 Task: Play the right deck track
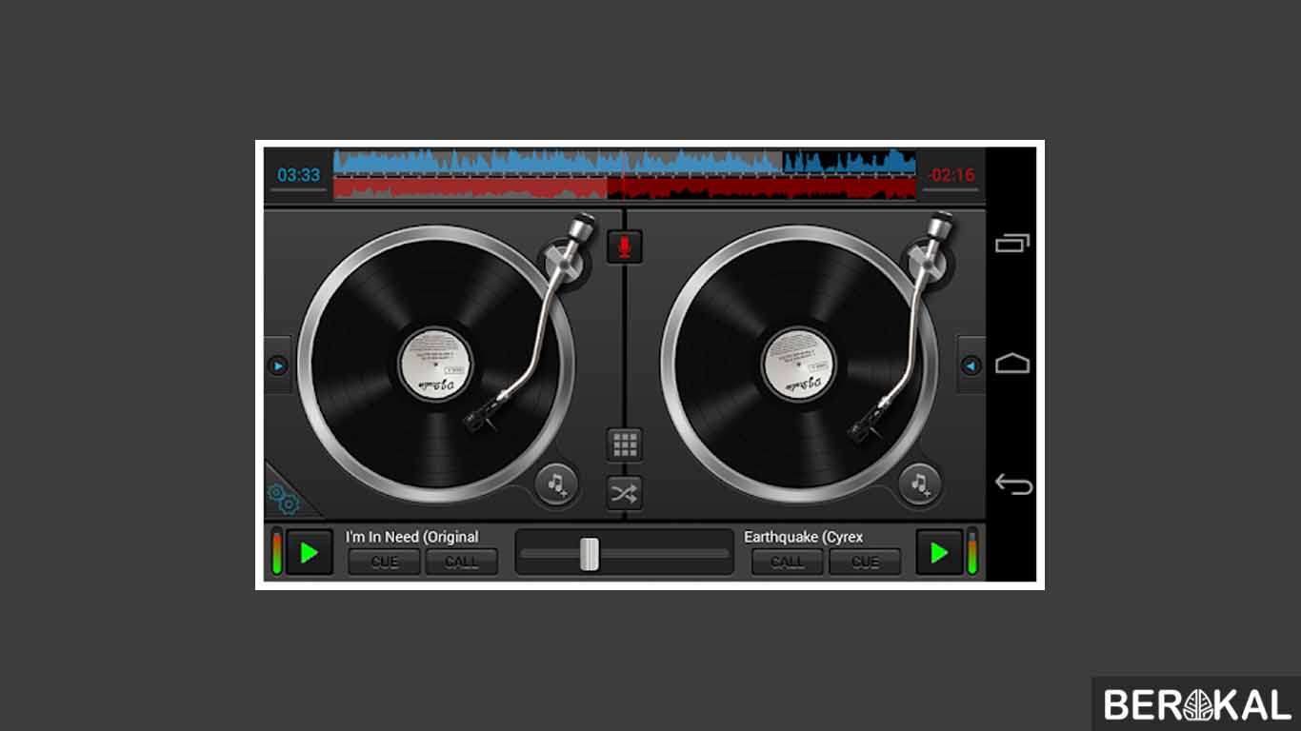click(x=939, y=553)
